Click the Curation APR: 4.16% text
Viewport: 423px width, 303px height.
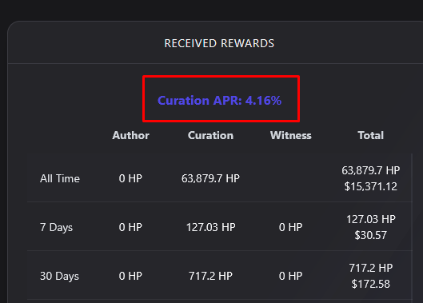tap(219, 101)
